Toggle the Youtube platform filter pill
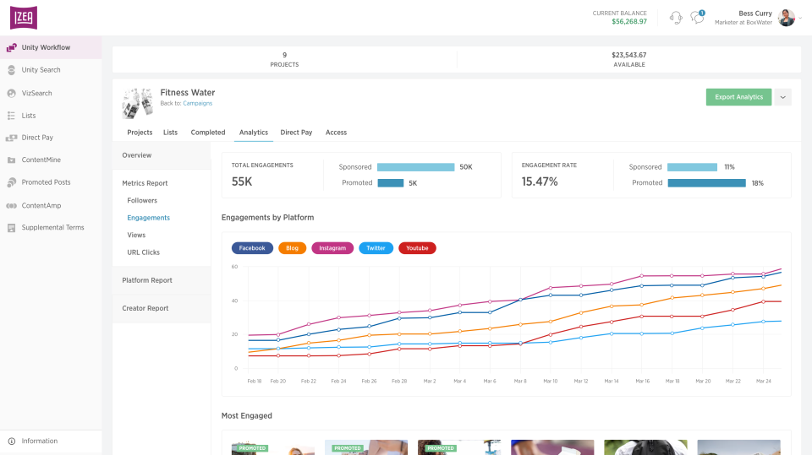The image size is (812, 455). pos(417,248)
